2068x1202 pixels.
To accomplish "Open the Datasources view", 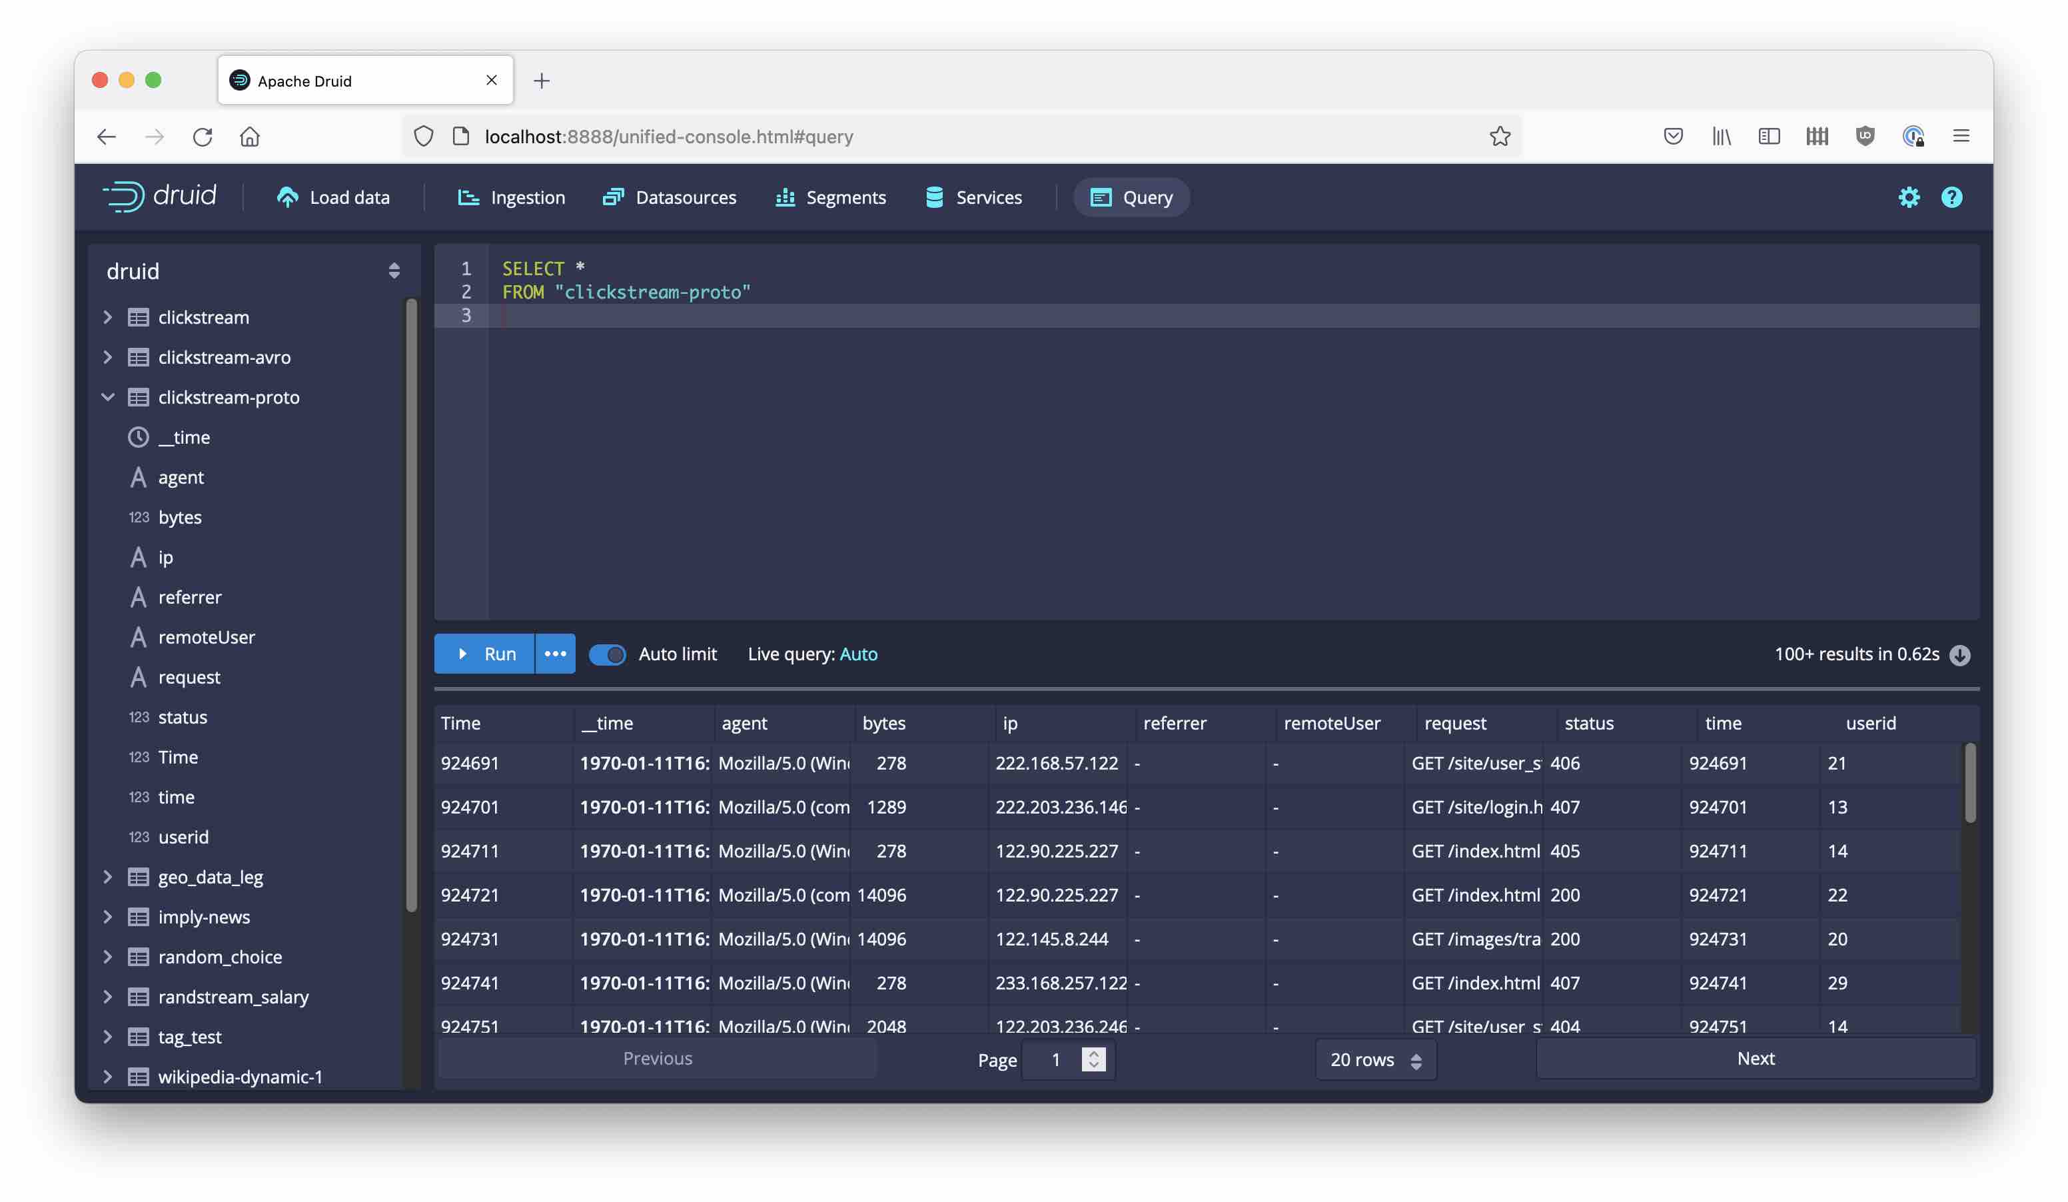I will pyautogui.click(x=670, y=197).
